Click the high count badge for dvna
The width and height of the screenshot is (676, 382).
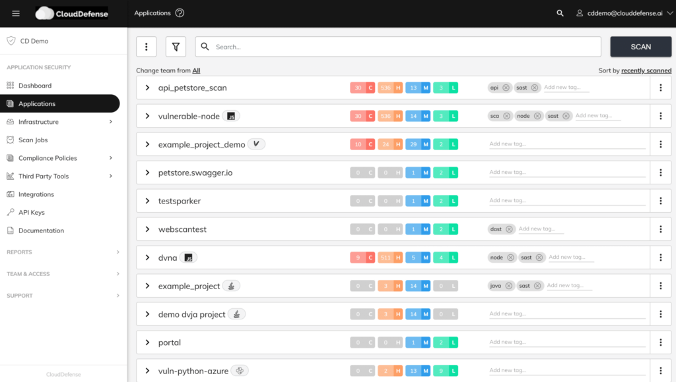click(x=390, y=258)
